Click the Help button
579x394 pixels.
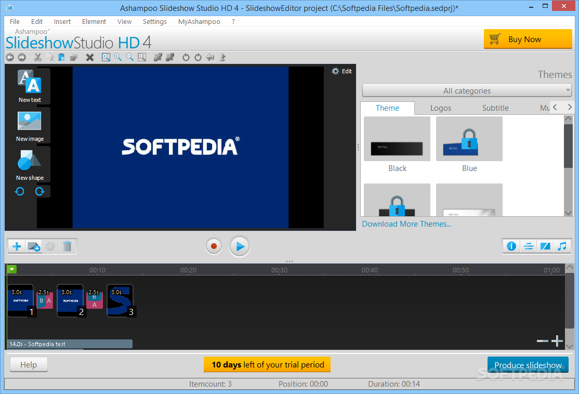29,364
